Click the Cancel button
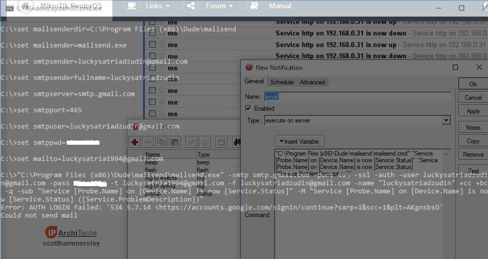The height and width of the screenshot is (259, 488). 473,98
